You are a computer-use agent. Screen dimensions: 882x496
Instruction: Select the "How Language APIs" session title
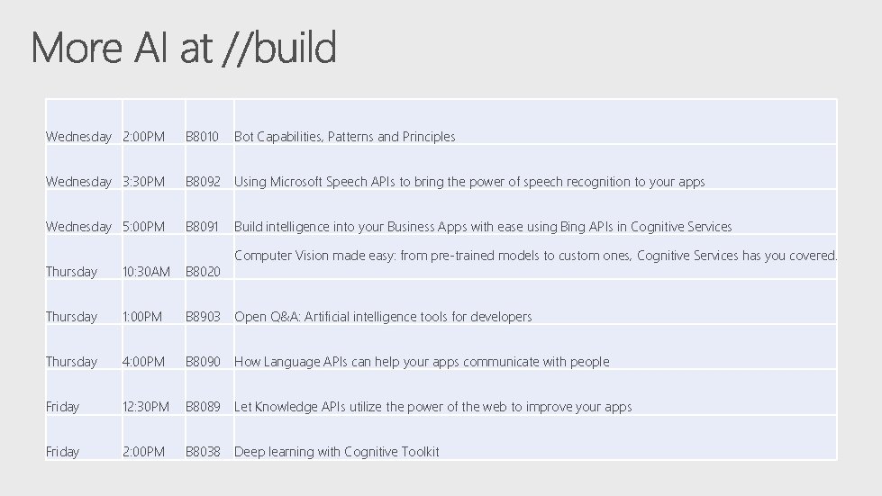coord(422,362)
